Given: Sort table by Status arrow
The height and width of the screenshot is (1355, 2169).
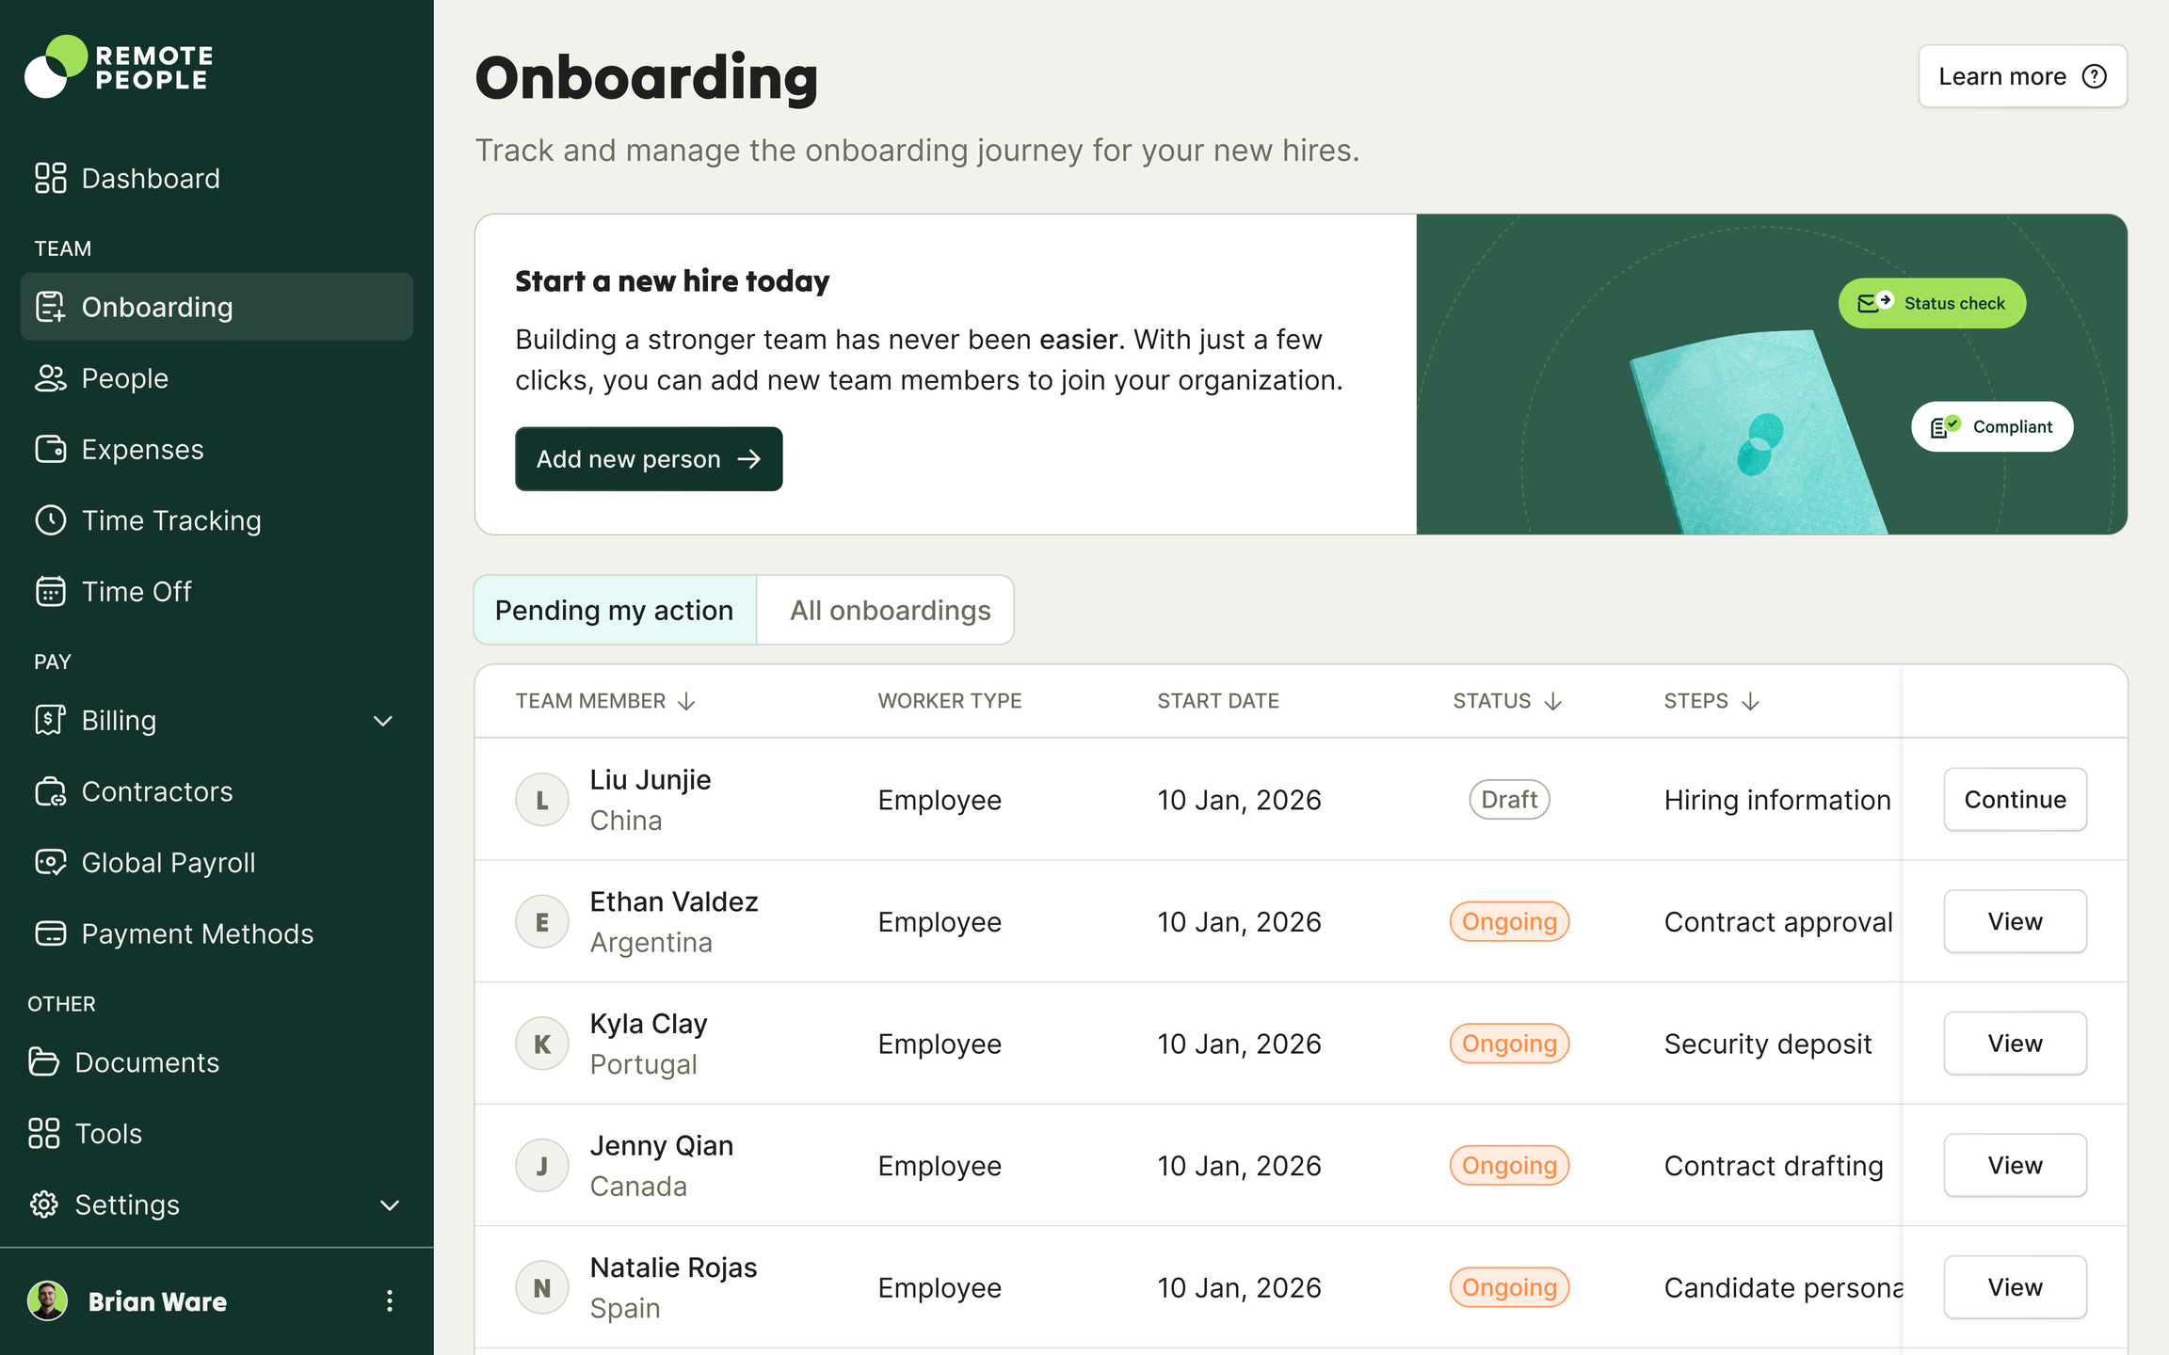Looking at the screenshot, I should pyautogui.click(x=1553, y=701).
